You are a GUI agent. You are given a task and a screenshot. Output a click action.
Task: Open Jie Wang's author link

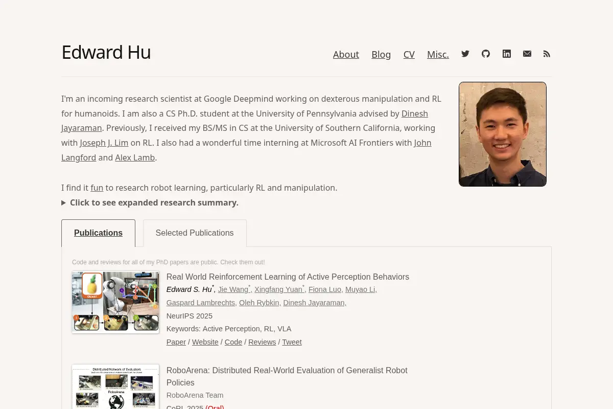(x=233, y=289)
